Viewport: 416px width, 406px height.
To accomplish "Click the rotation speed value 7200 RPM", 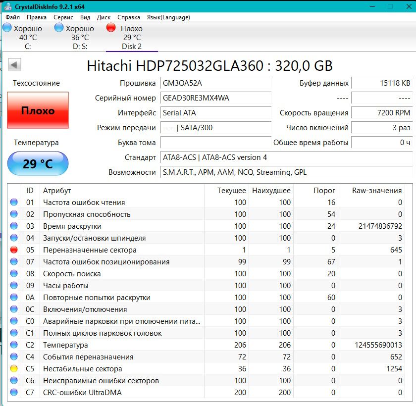I will pyautogui.click(x=382, y=113).
